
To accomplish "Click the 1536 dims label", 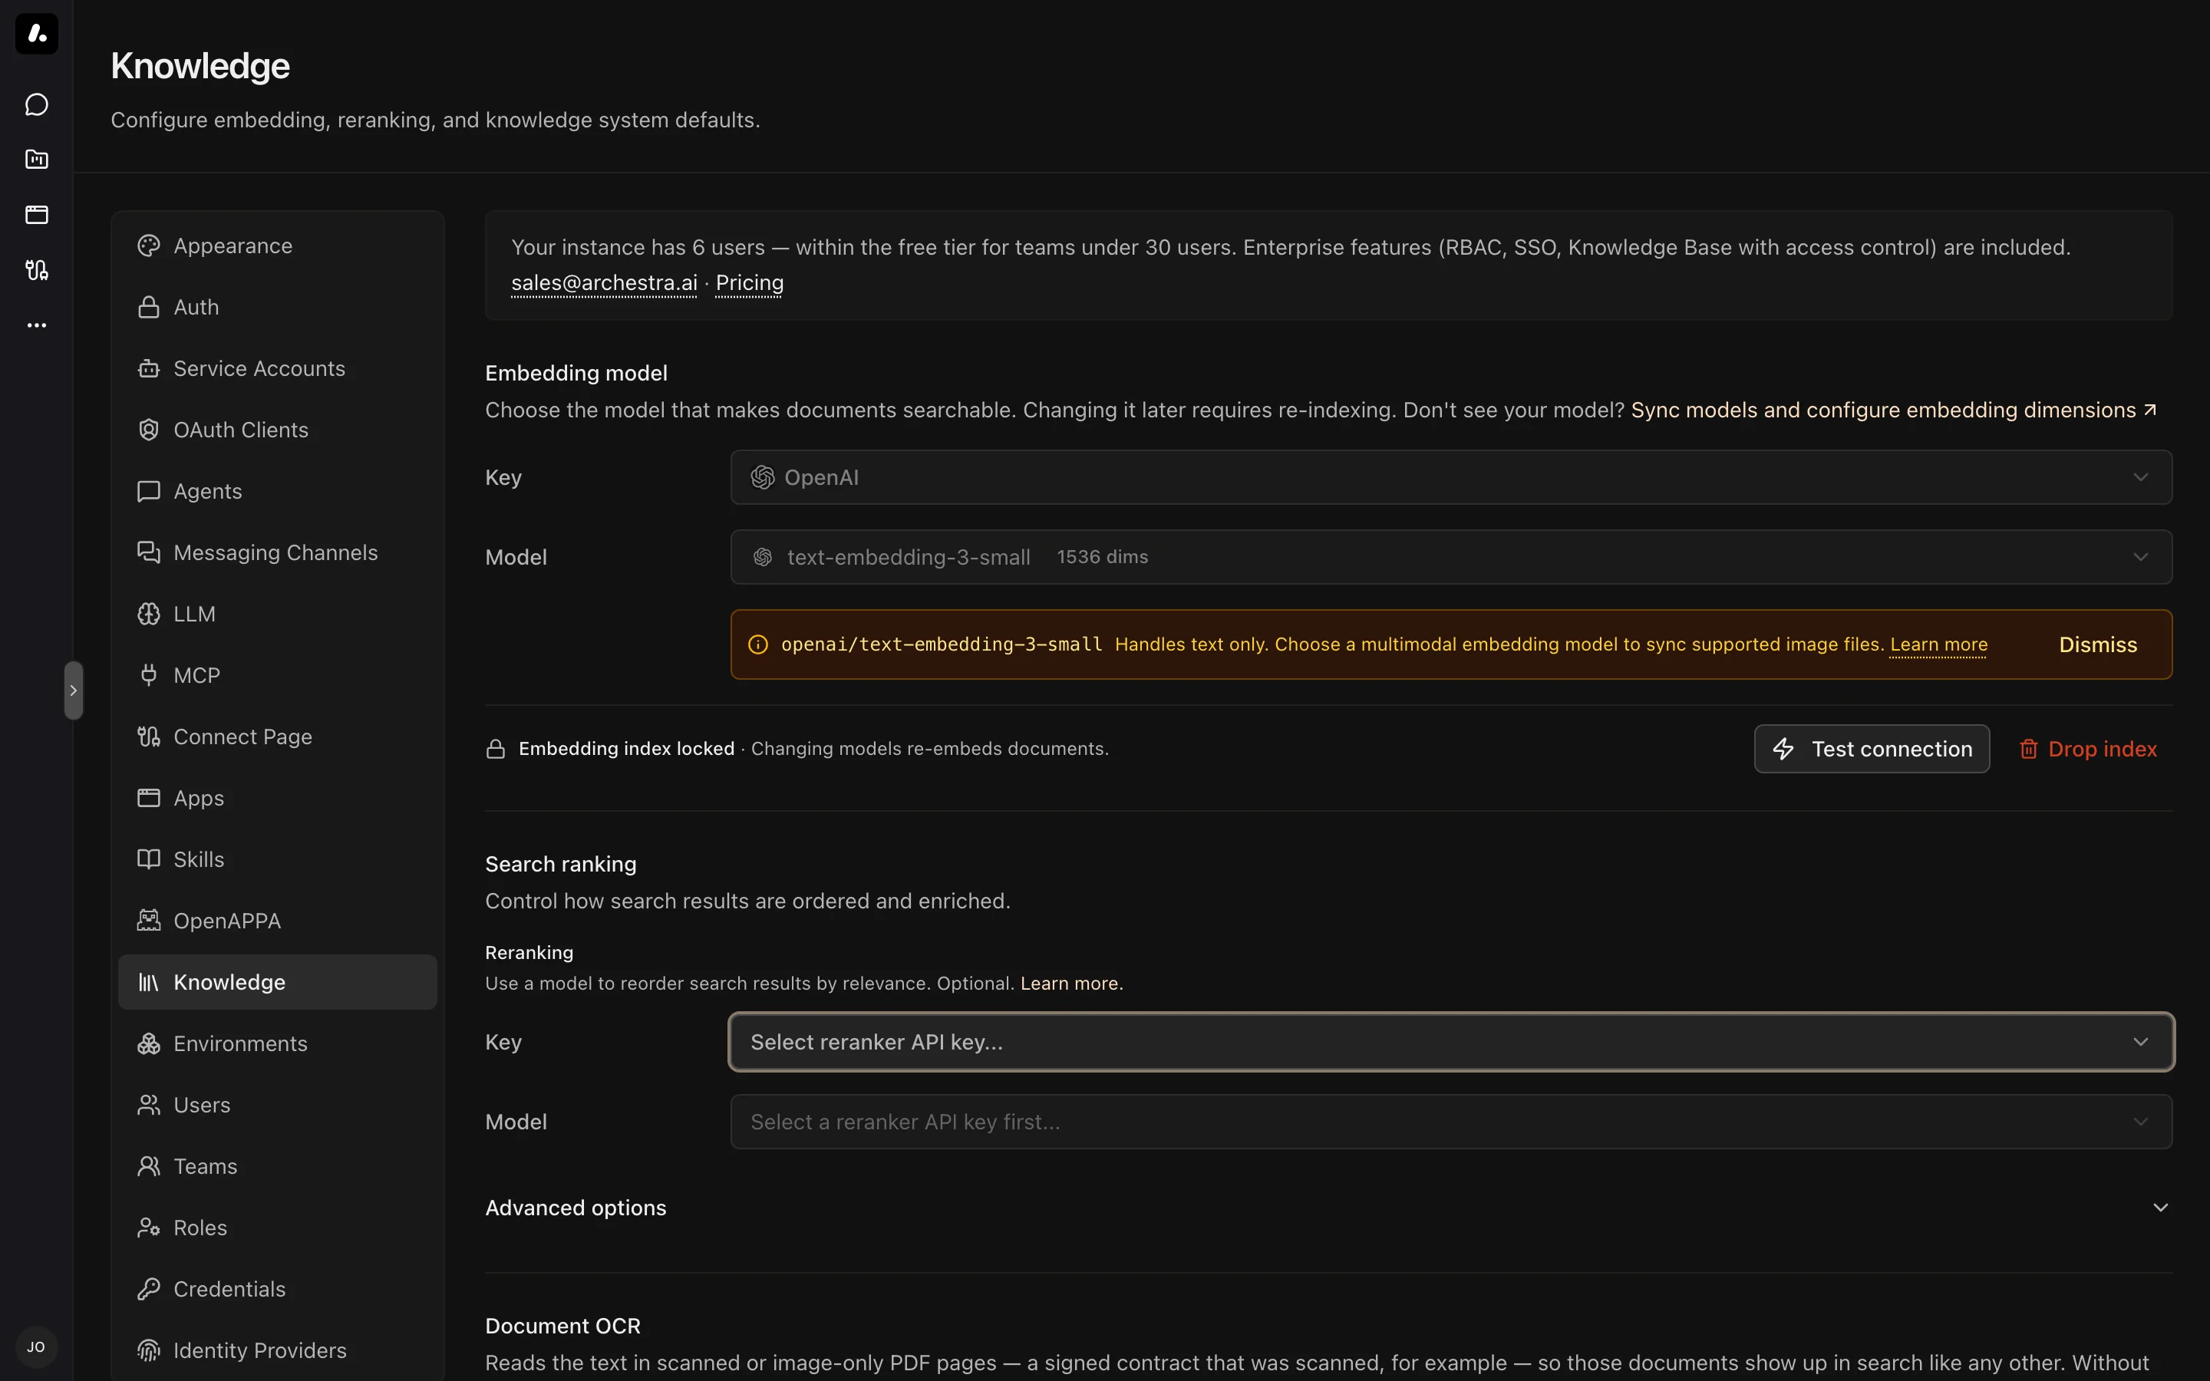I will (1102, 557).
